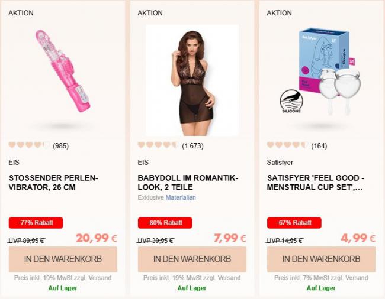Click heart rating of Satisfyer set (164)
This screenshot has height=299, width=385.
287,145
